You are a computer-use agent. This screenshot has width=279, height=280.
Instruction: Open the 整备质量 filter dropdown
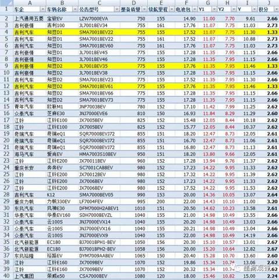pyautogui.click(x=144, y=9)
